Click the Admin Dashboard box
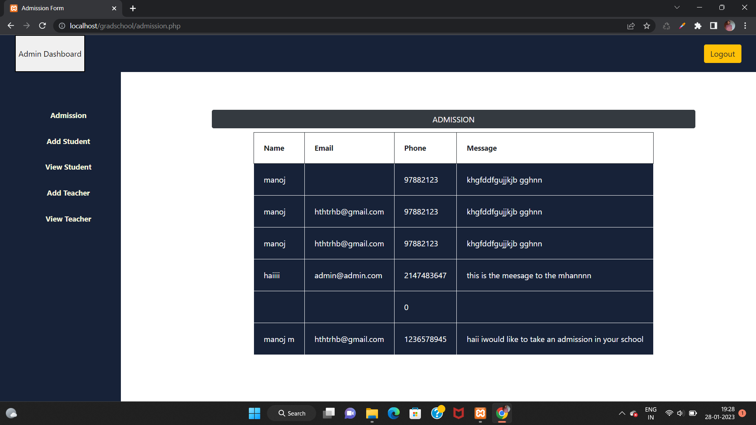 tap(50, 54)
